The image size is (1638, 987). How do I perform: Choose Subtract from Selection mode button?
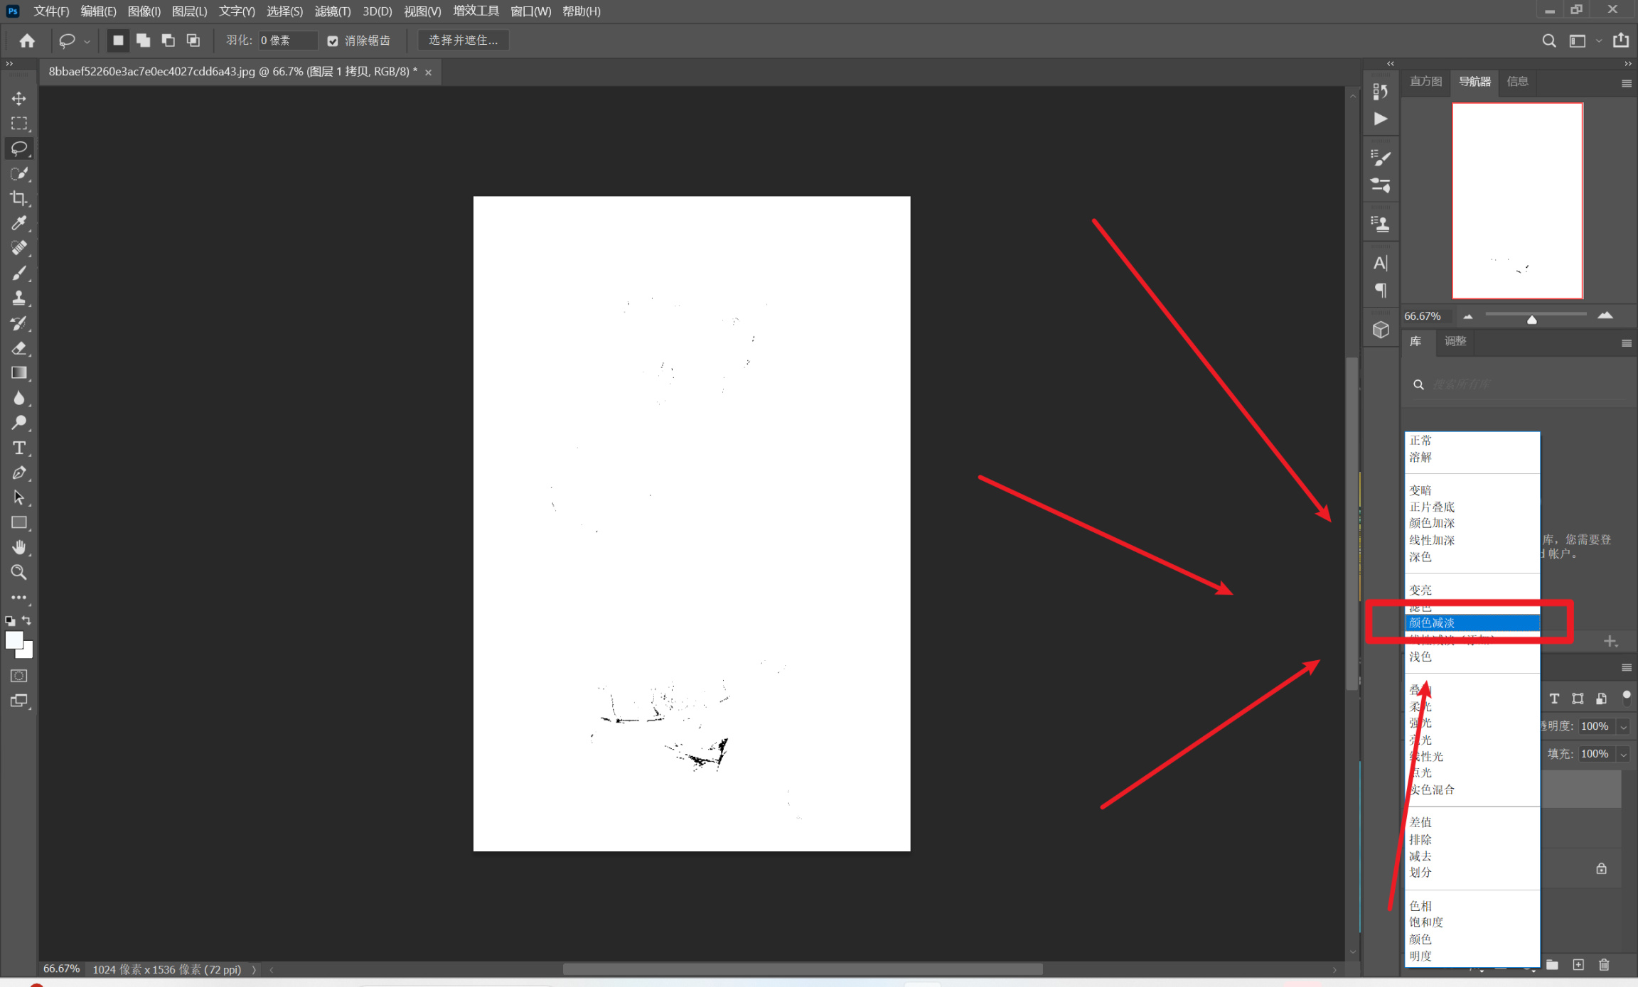[x=168, y=41]
